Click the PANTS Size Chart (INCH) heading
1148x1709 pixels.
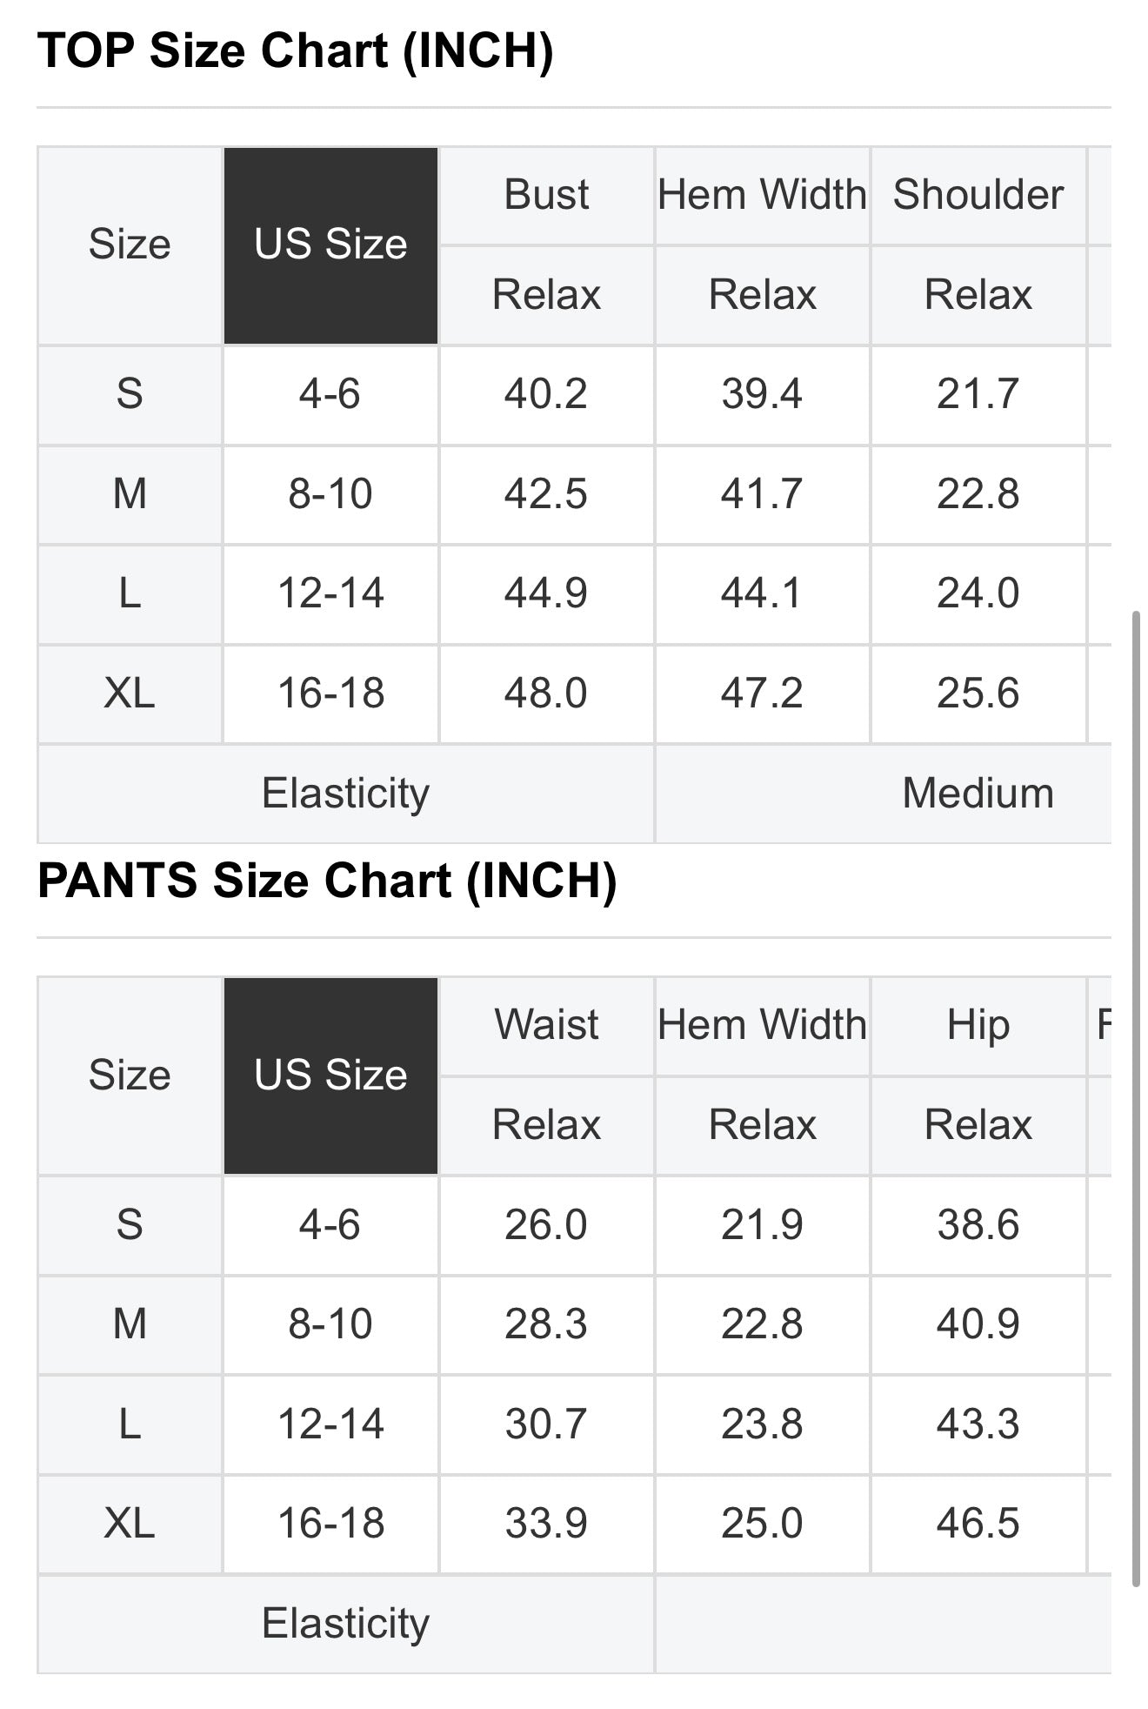coord(327,881)
